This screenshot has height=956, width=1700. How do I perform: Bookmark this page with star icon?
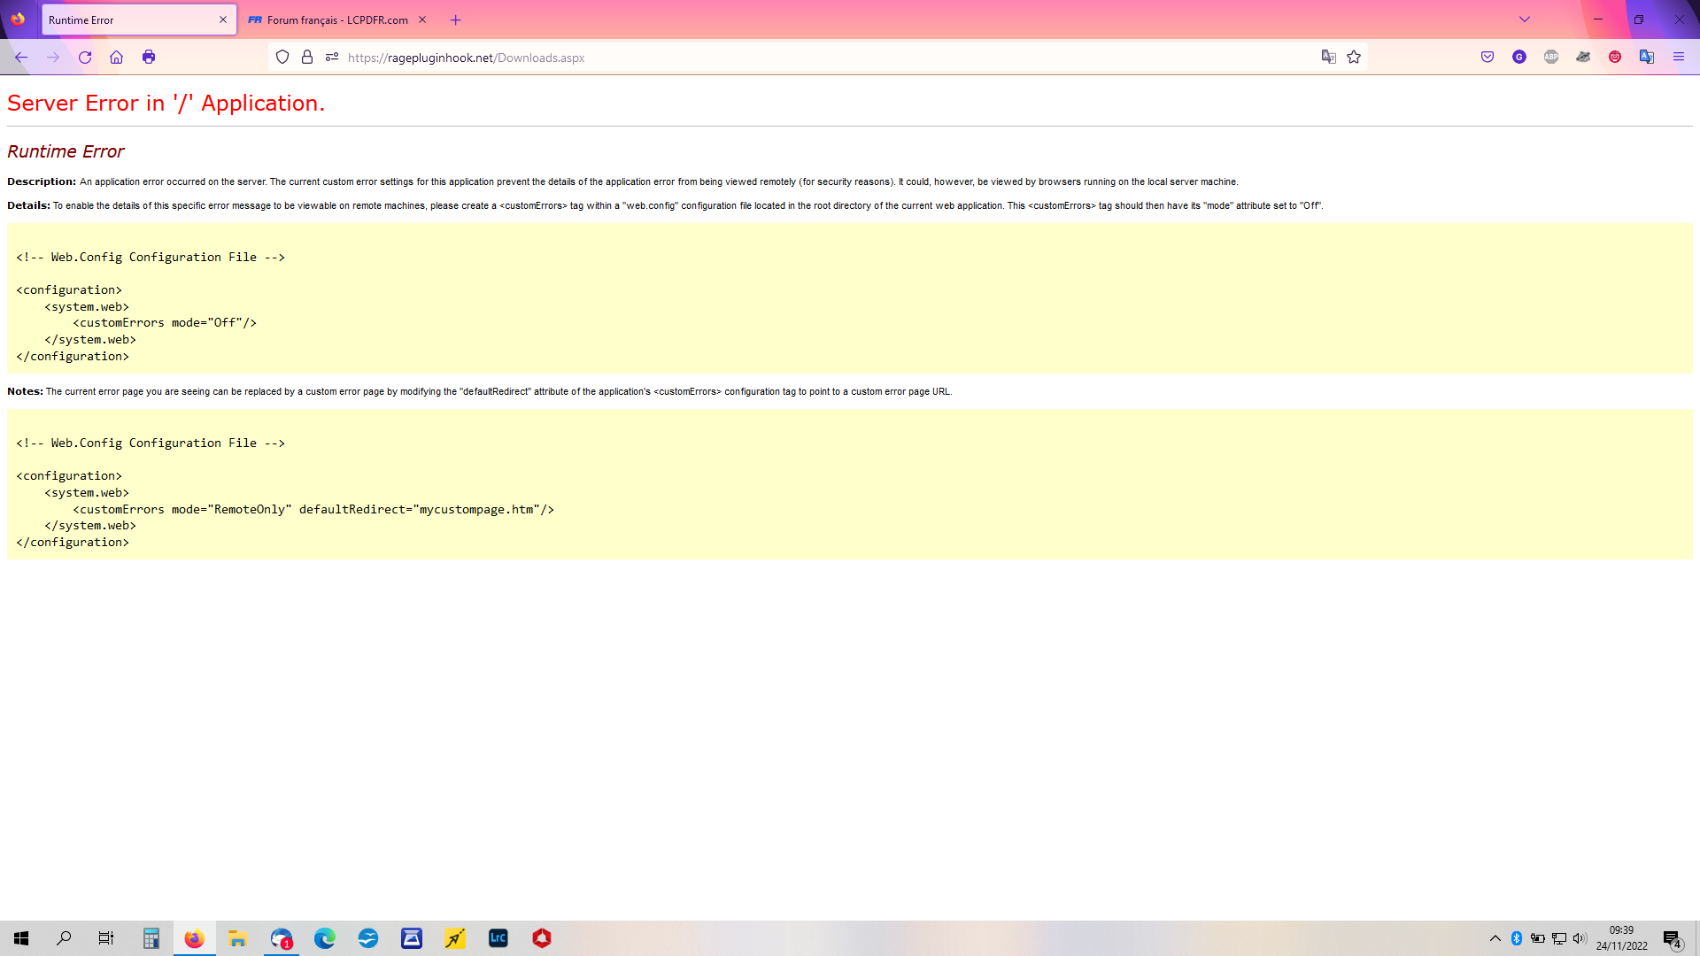tap(1354, 58)
